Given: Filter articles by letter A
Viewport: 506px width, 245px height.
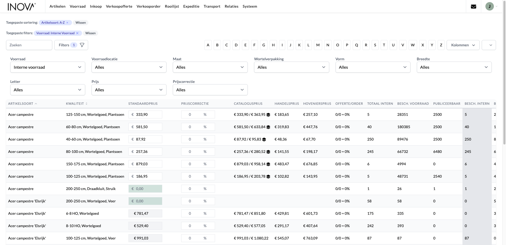Looking at the screenshot, I should tap(208, 45).
